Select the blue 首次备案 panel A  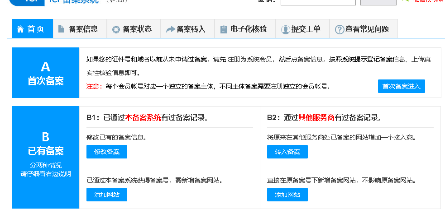45,73
